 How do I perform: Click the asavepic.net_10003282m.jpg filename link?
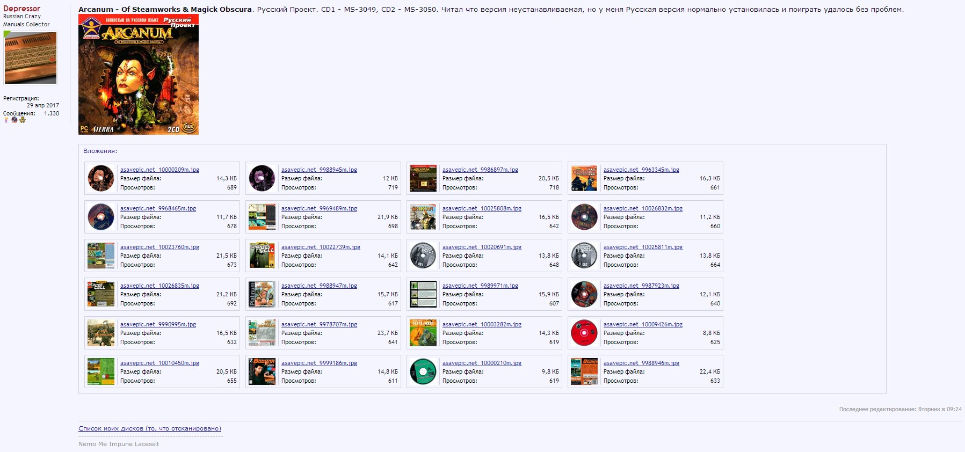click(482, 324)
